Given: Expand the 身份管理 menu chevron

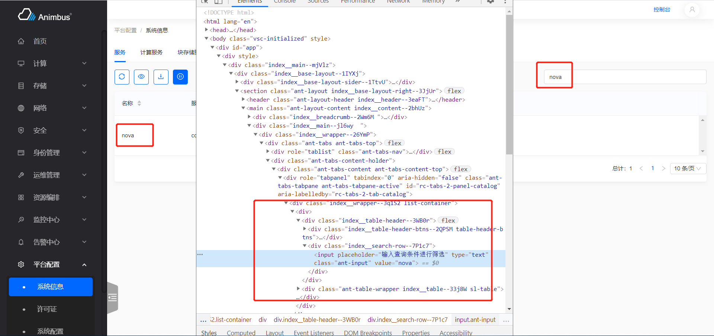Looking at the screenshot, I should pos(84,153).
